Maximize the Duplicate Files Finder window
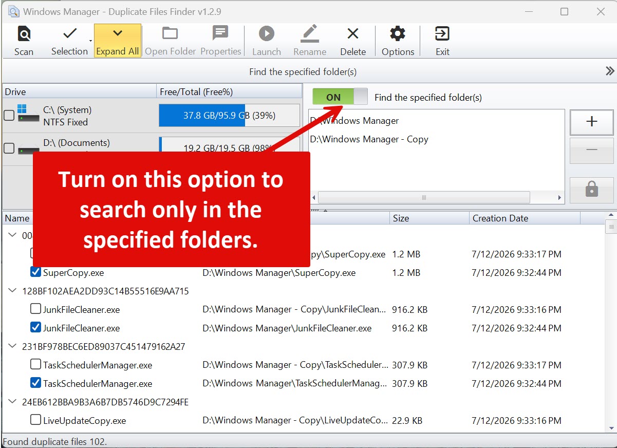The image size is (617, 448). [x=565, y=11]
